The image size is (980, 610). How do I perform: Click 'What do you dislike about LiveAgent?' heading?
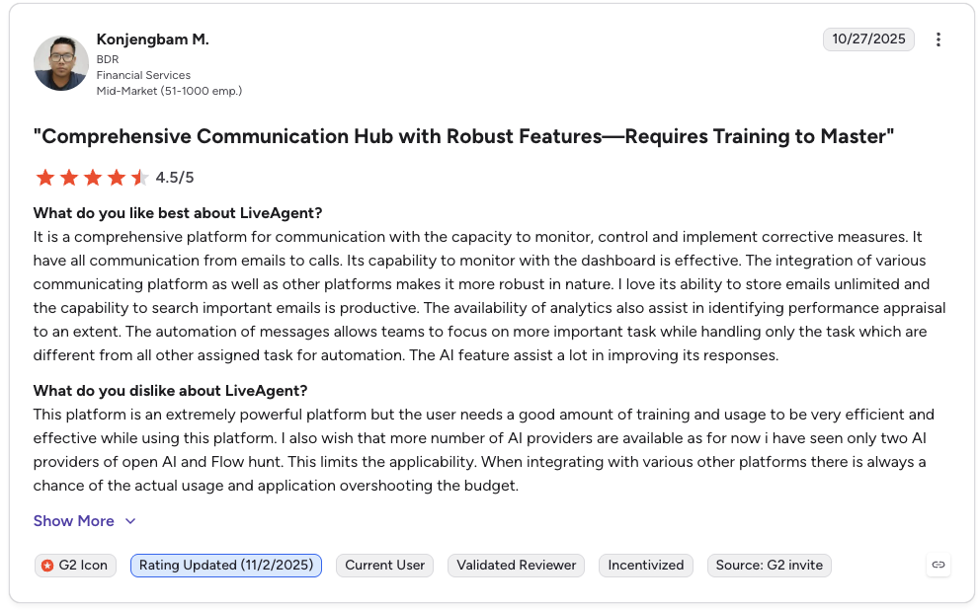(170, 391)
